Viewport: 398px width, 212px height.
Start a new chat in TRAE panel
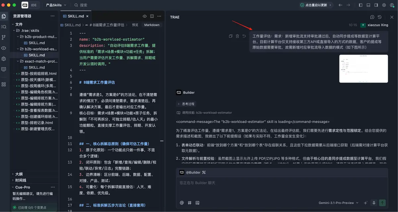pos(372,17)
